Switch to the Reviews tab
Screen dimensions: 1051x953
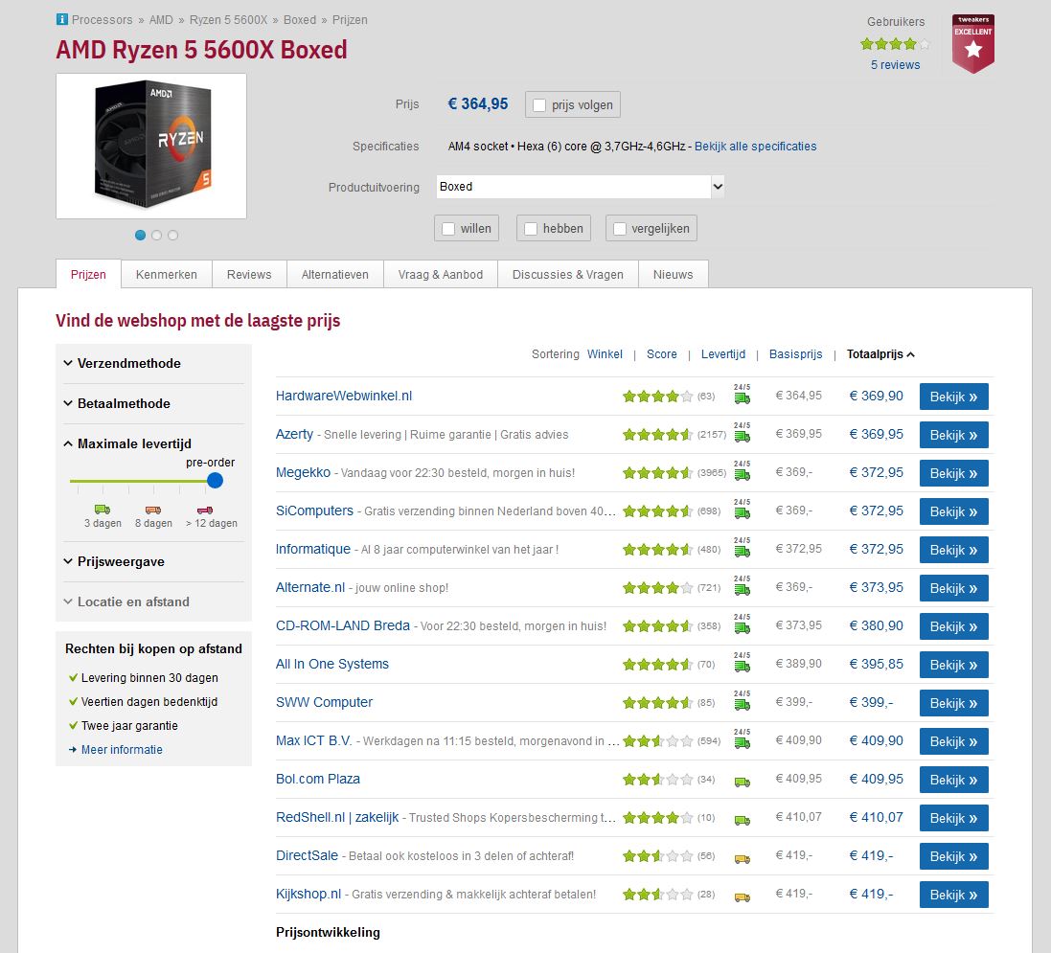[249, 274]
